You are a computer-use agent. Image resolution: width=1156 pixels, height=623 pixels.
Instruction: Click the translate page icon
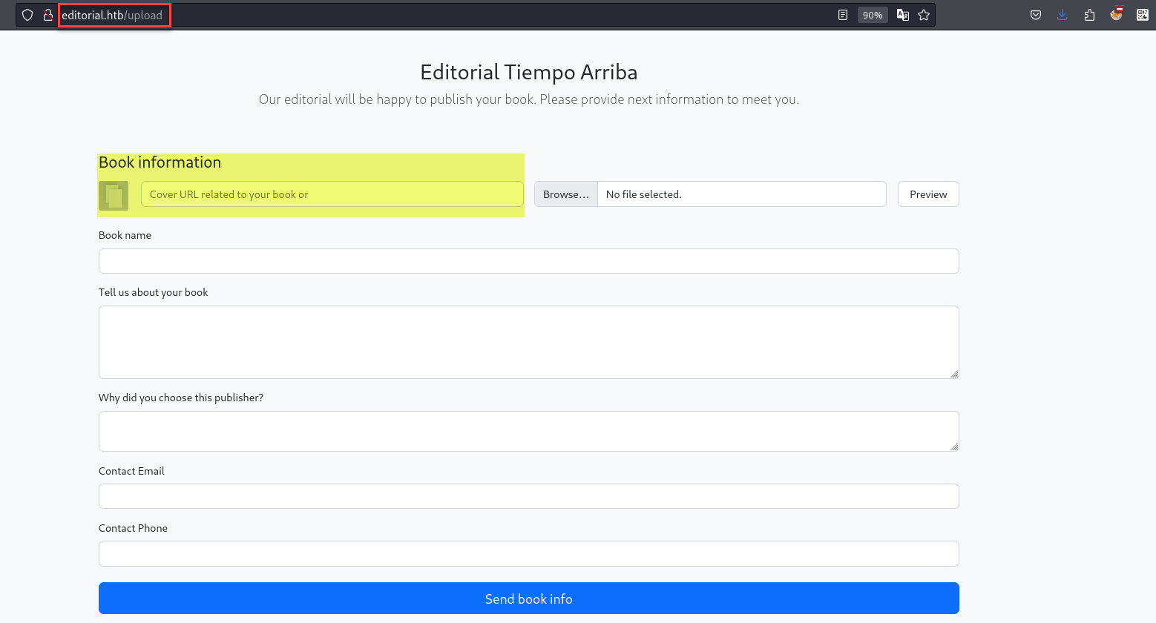pyautogui.click(x=903, y=15)
